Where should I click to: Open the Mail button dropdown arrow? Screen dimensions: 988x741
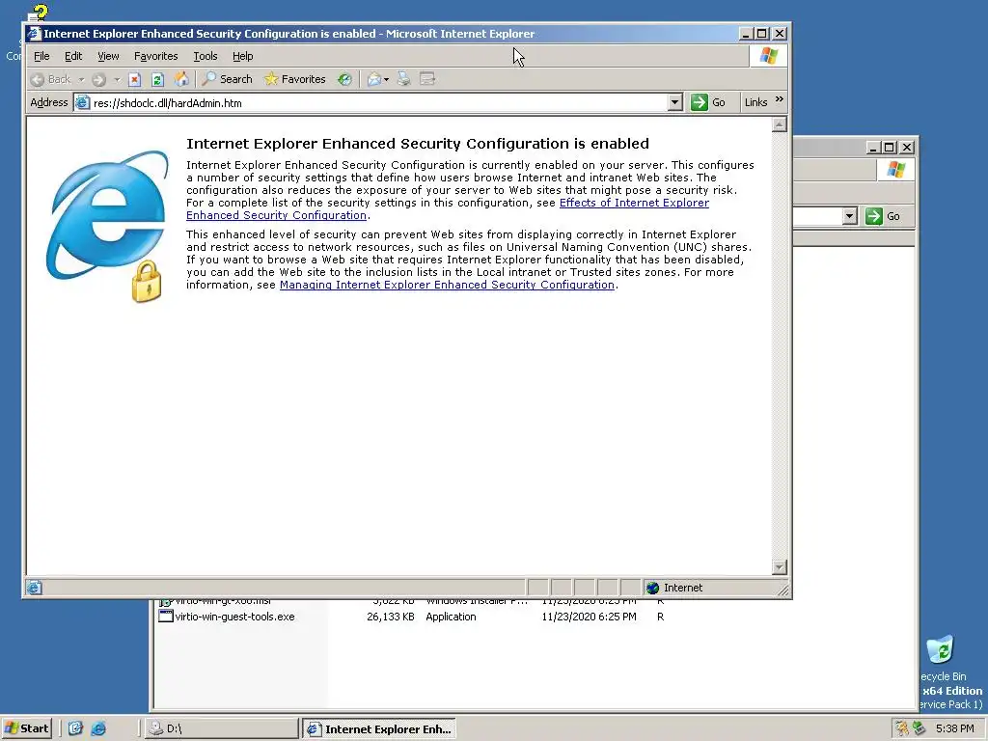pyautogui.click(x=386, y=79)
